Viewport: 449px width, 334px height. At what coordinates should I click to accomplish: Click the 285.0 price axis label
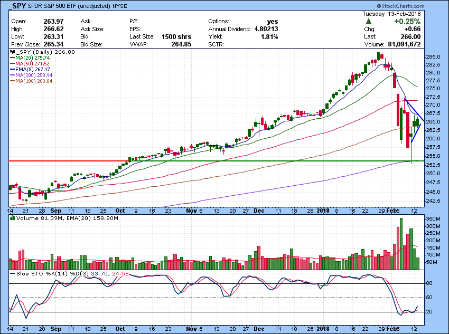click(434, 56)
